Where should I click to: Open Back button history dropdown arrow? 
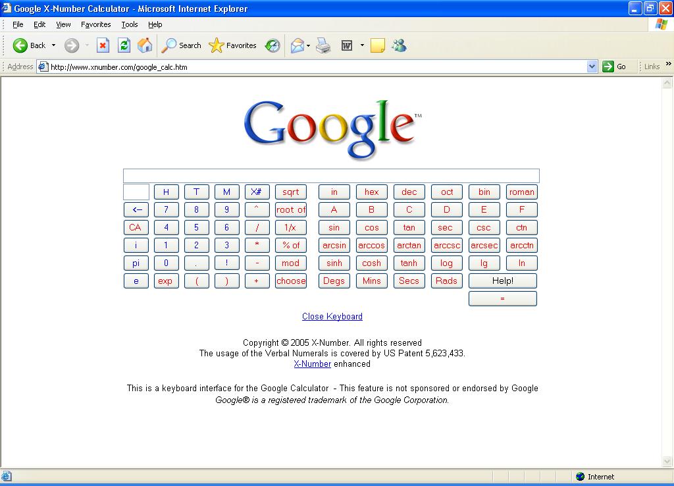(x=53, y=45)
